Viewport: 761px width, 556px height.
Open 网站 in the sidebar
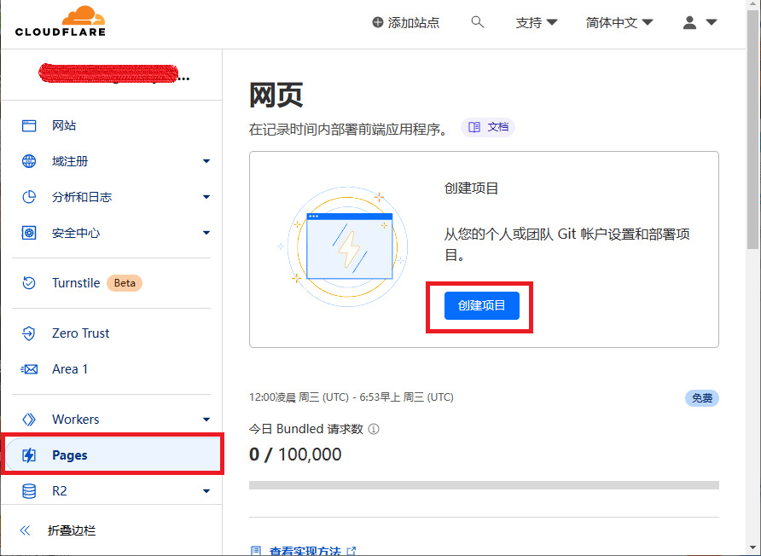64,125
